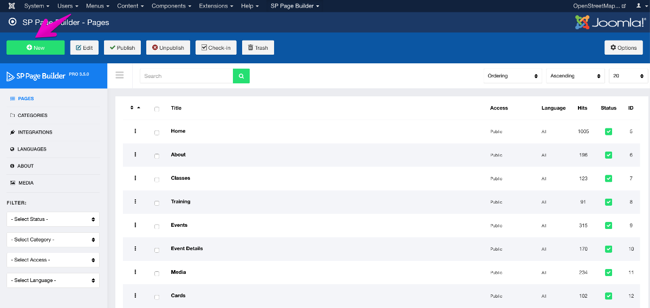Open the list limit 20 dropdown

pos(628,76)
